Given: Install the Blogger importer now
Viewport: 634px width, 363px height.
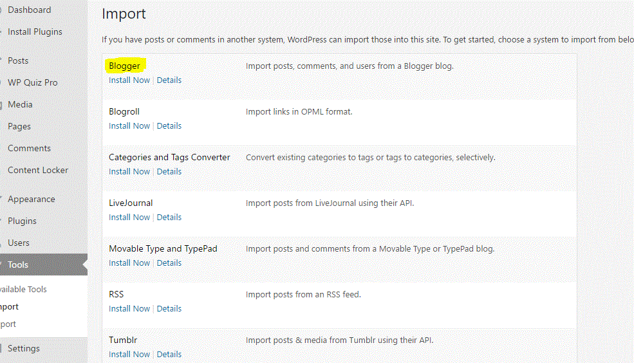Looking at the screenshot, I should coord(129,80).
